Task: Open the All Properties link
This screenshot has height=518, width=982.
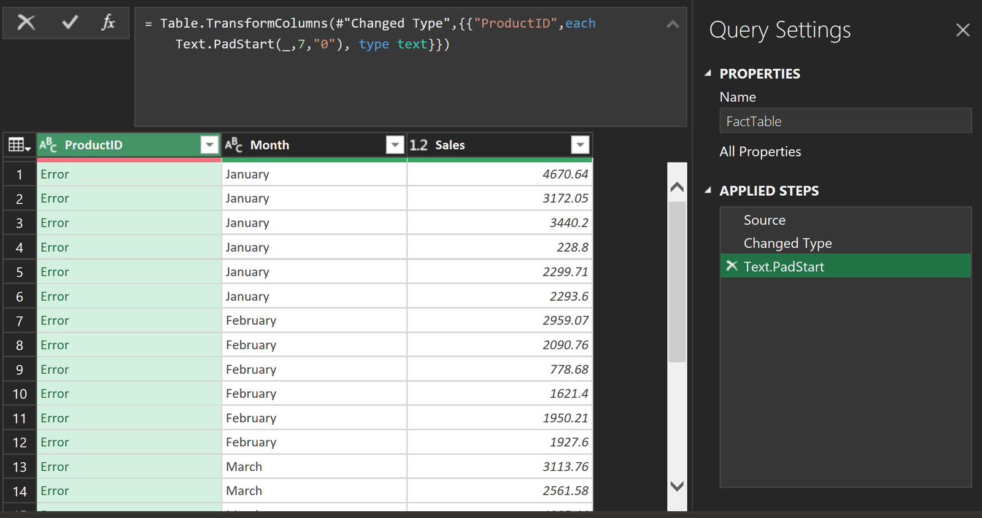Action: pos(760,152)
